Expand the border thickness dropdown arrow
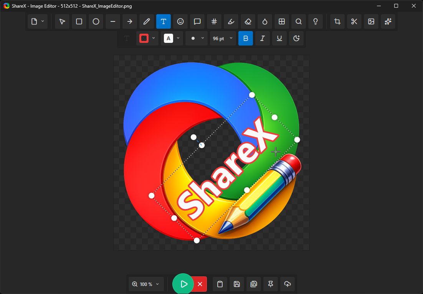423x294 pixels. [203, 38]
